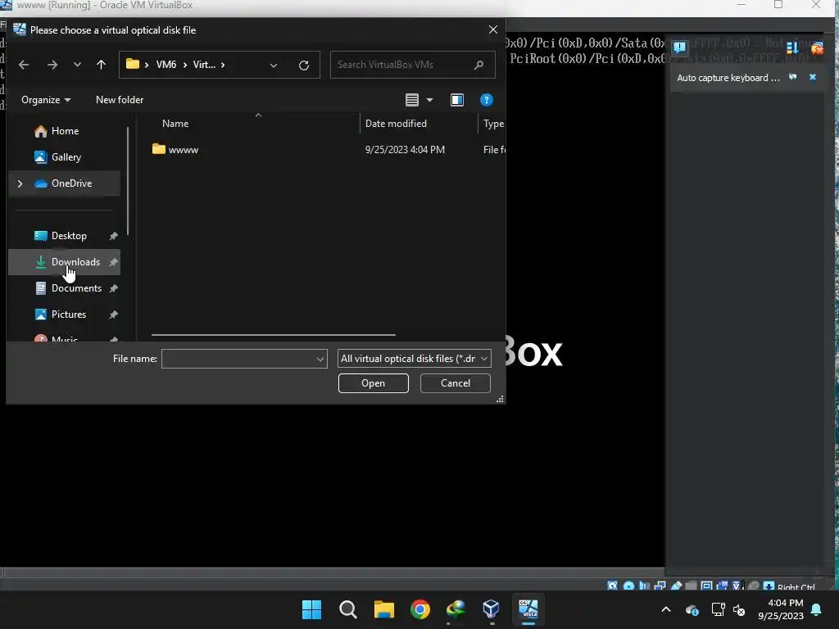Open VirtualBox Manager from taskbar
839x629 pixels.
pyautogui.click(x=492, y=609)
